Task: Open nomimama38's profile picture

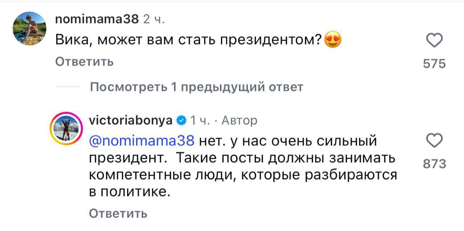Action: pos(29,28)
